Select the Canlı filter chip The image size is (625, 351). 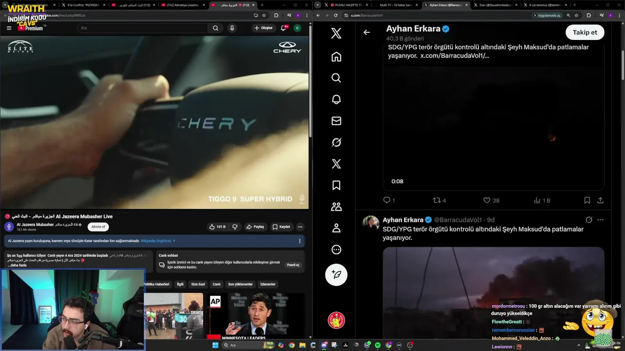coord(216,284)
